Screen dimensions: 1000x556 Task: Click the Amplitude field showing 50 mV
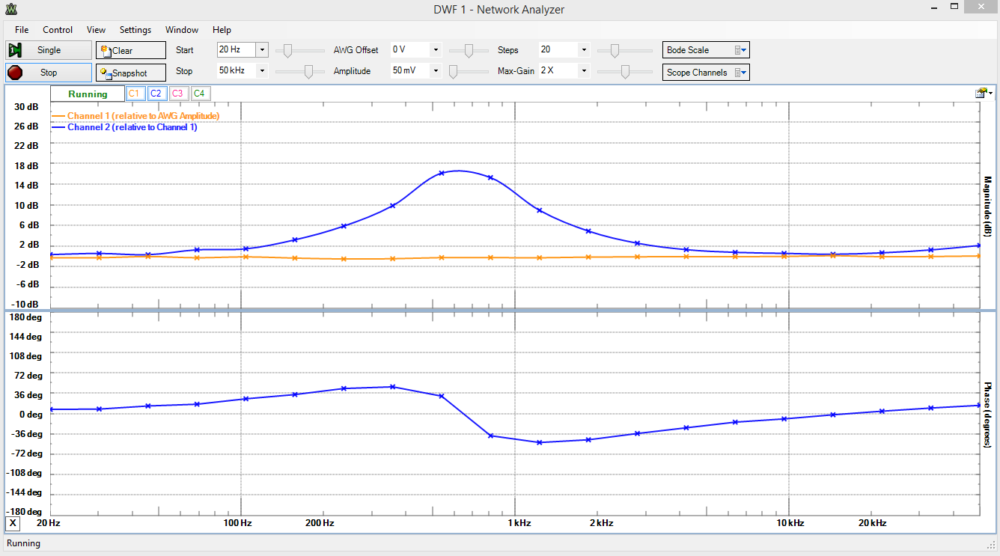[x=410, y=71]
